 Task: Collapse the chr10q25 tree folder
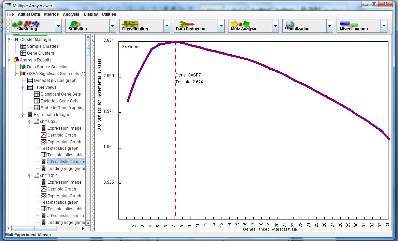[30, 122]
